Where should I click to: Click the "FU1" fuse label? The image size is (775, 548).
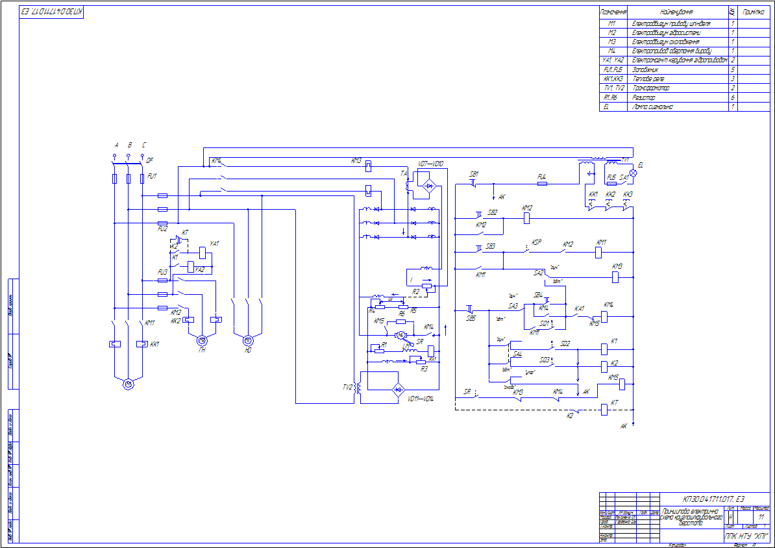pyautogui.click(x=152, y=176)
